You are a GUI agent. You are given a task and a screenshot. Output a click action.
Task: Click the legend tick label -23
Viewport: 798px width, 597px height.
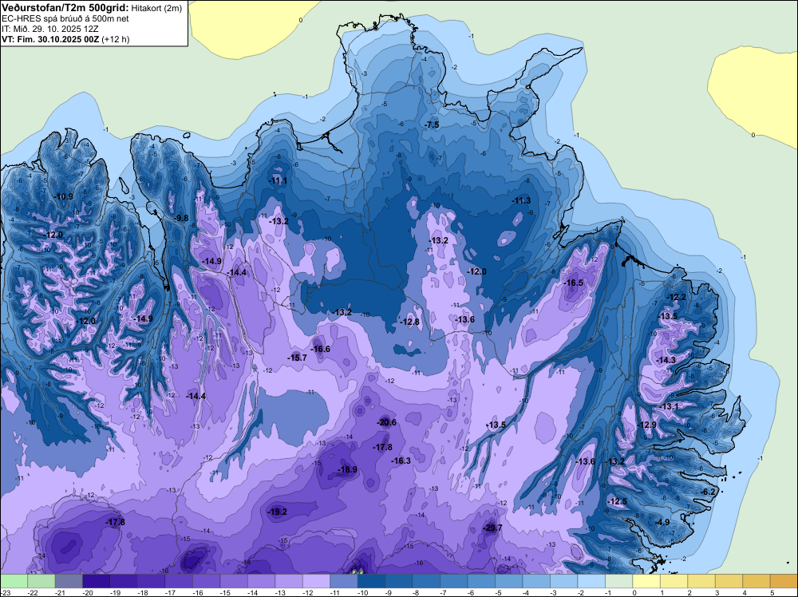point(6,592)
